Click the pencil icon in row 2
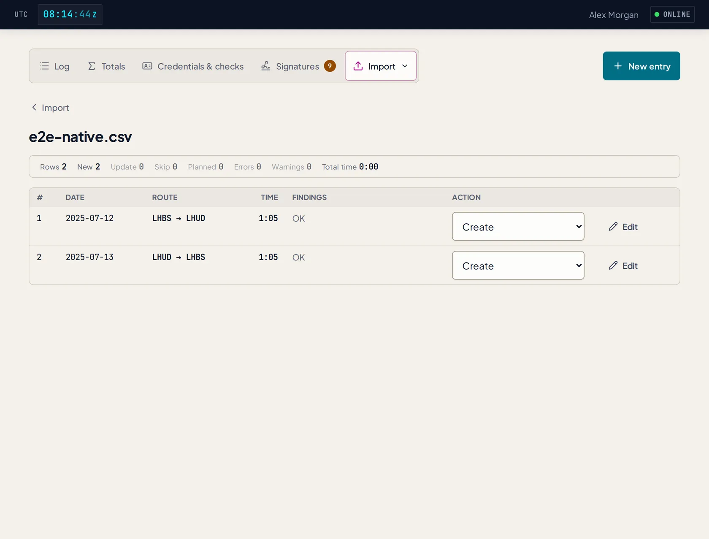The image size is (709, 539). (613, 265)
